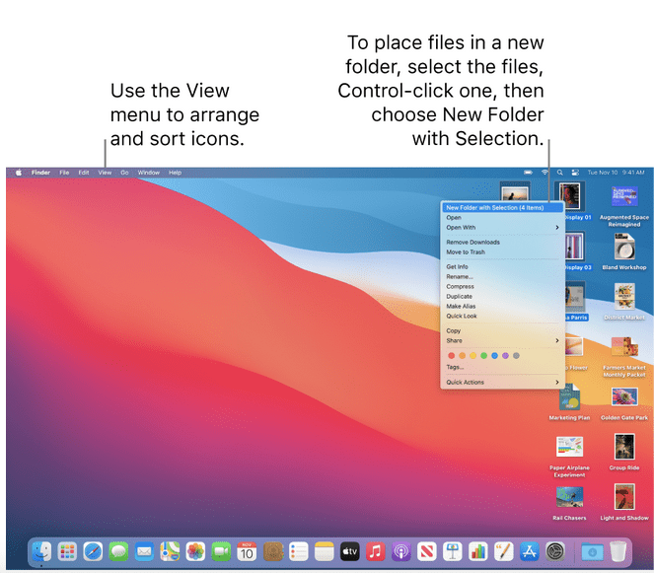Open Mail app in the Dock
The image size is (654, 573).
144,552
